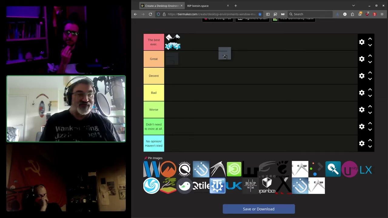Click the cyan No opinion tier label
Screen dimensions: 388x218
[x=154, y=144]
